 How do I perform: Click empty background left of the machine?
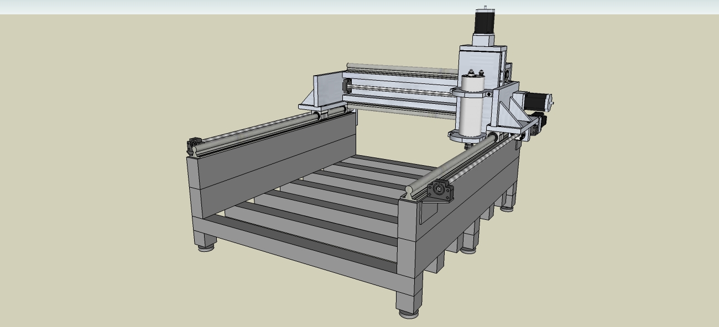tap(83, 166)
